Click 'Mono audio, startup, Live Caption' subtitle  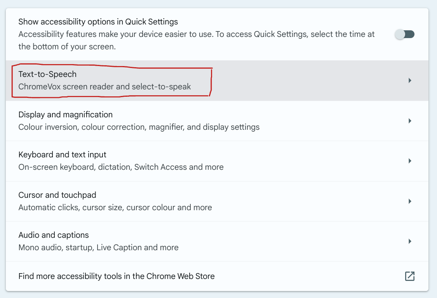click(x=98, y=247)
